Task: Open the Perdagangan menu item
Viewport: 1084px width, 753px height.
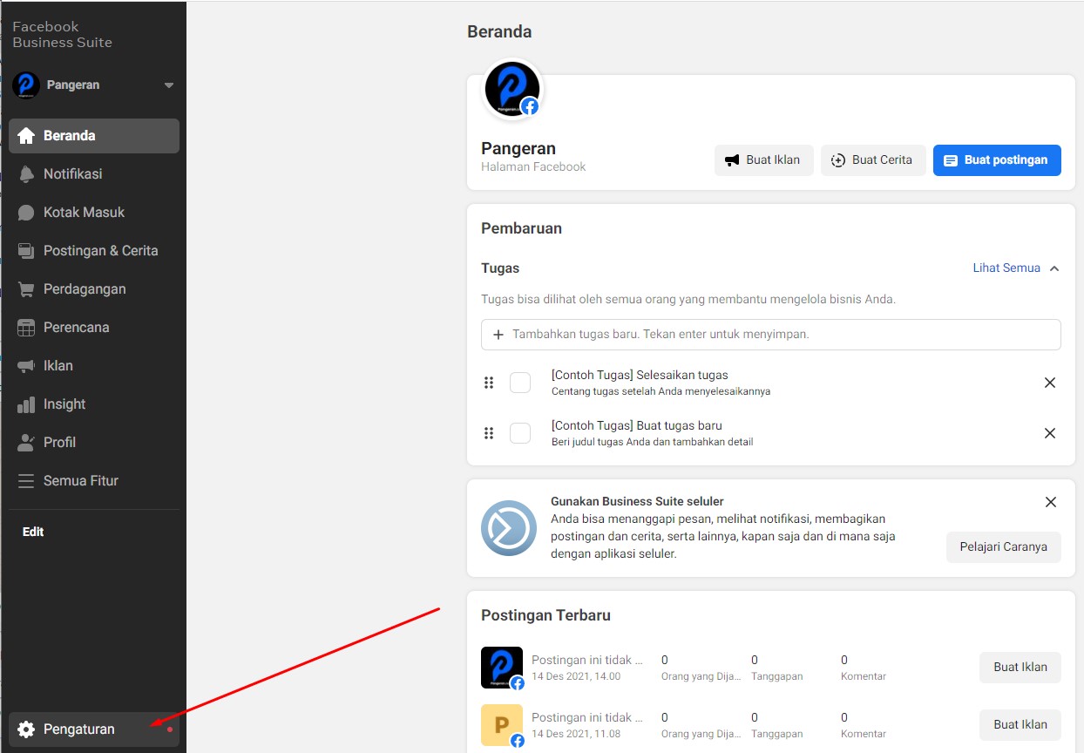Action: coord(94,289)
